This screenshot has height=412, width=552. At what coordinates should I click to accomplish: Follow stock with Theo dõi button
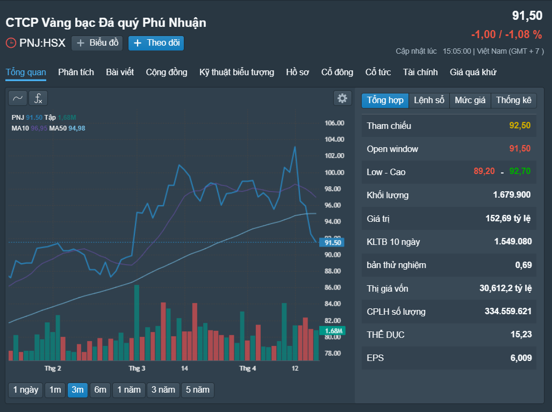click(156, 43)
